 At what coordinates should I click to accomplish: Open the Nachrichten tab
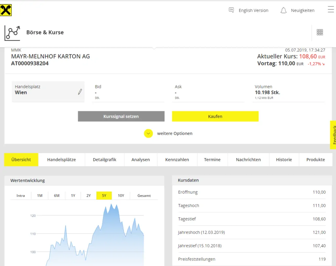point(248,160)
